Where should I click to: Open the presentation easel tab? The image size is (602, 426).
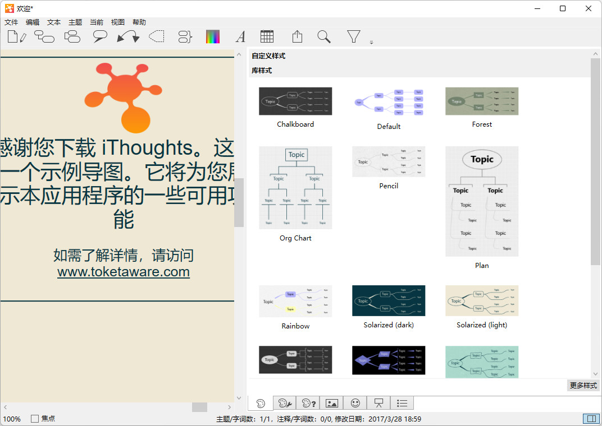pyautogui.click(x=378, y=404)
